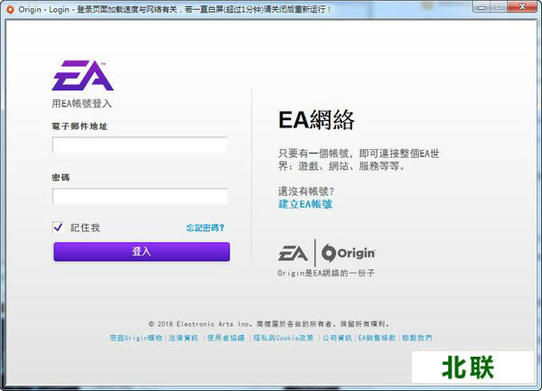Image resolution: width=542 pixels, height=391 pixels.
Task: Click the Origin logo near bottom right
Action: pos(349,253)
